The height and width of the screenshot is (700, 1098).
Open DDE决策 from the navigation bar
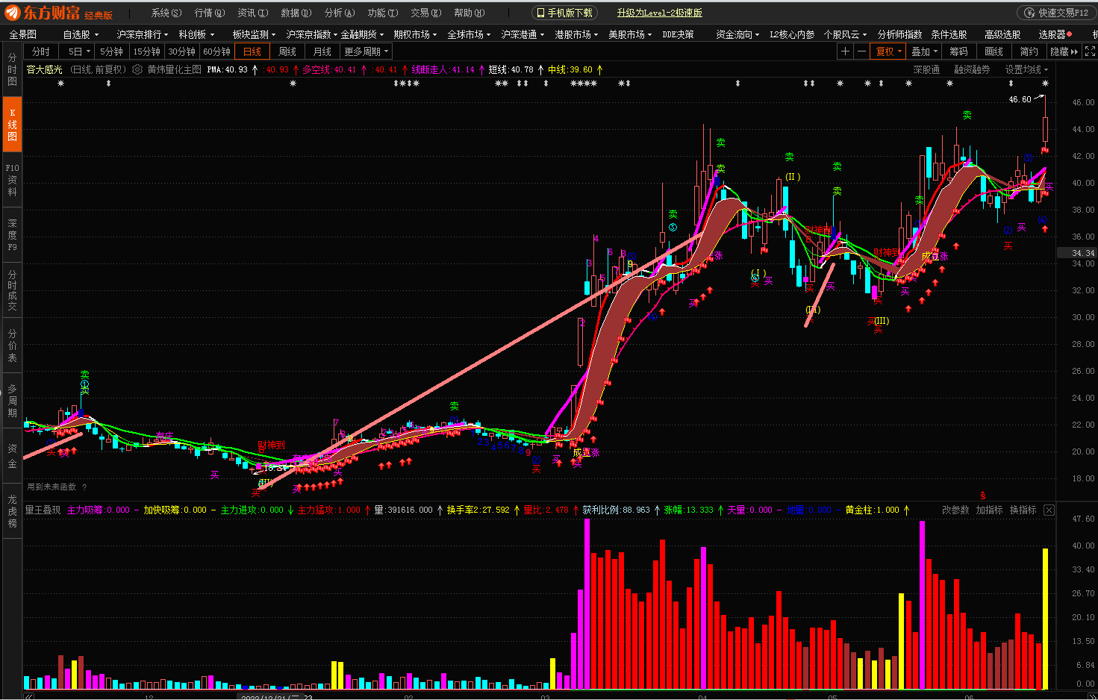678,34
